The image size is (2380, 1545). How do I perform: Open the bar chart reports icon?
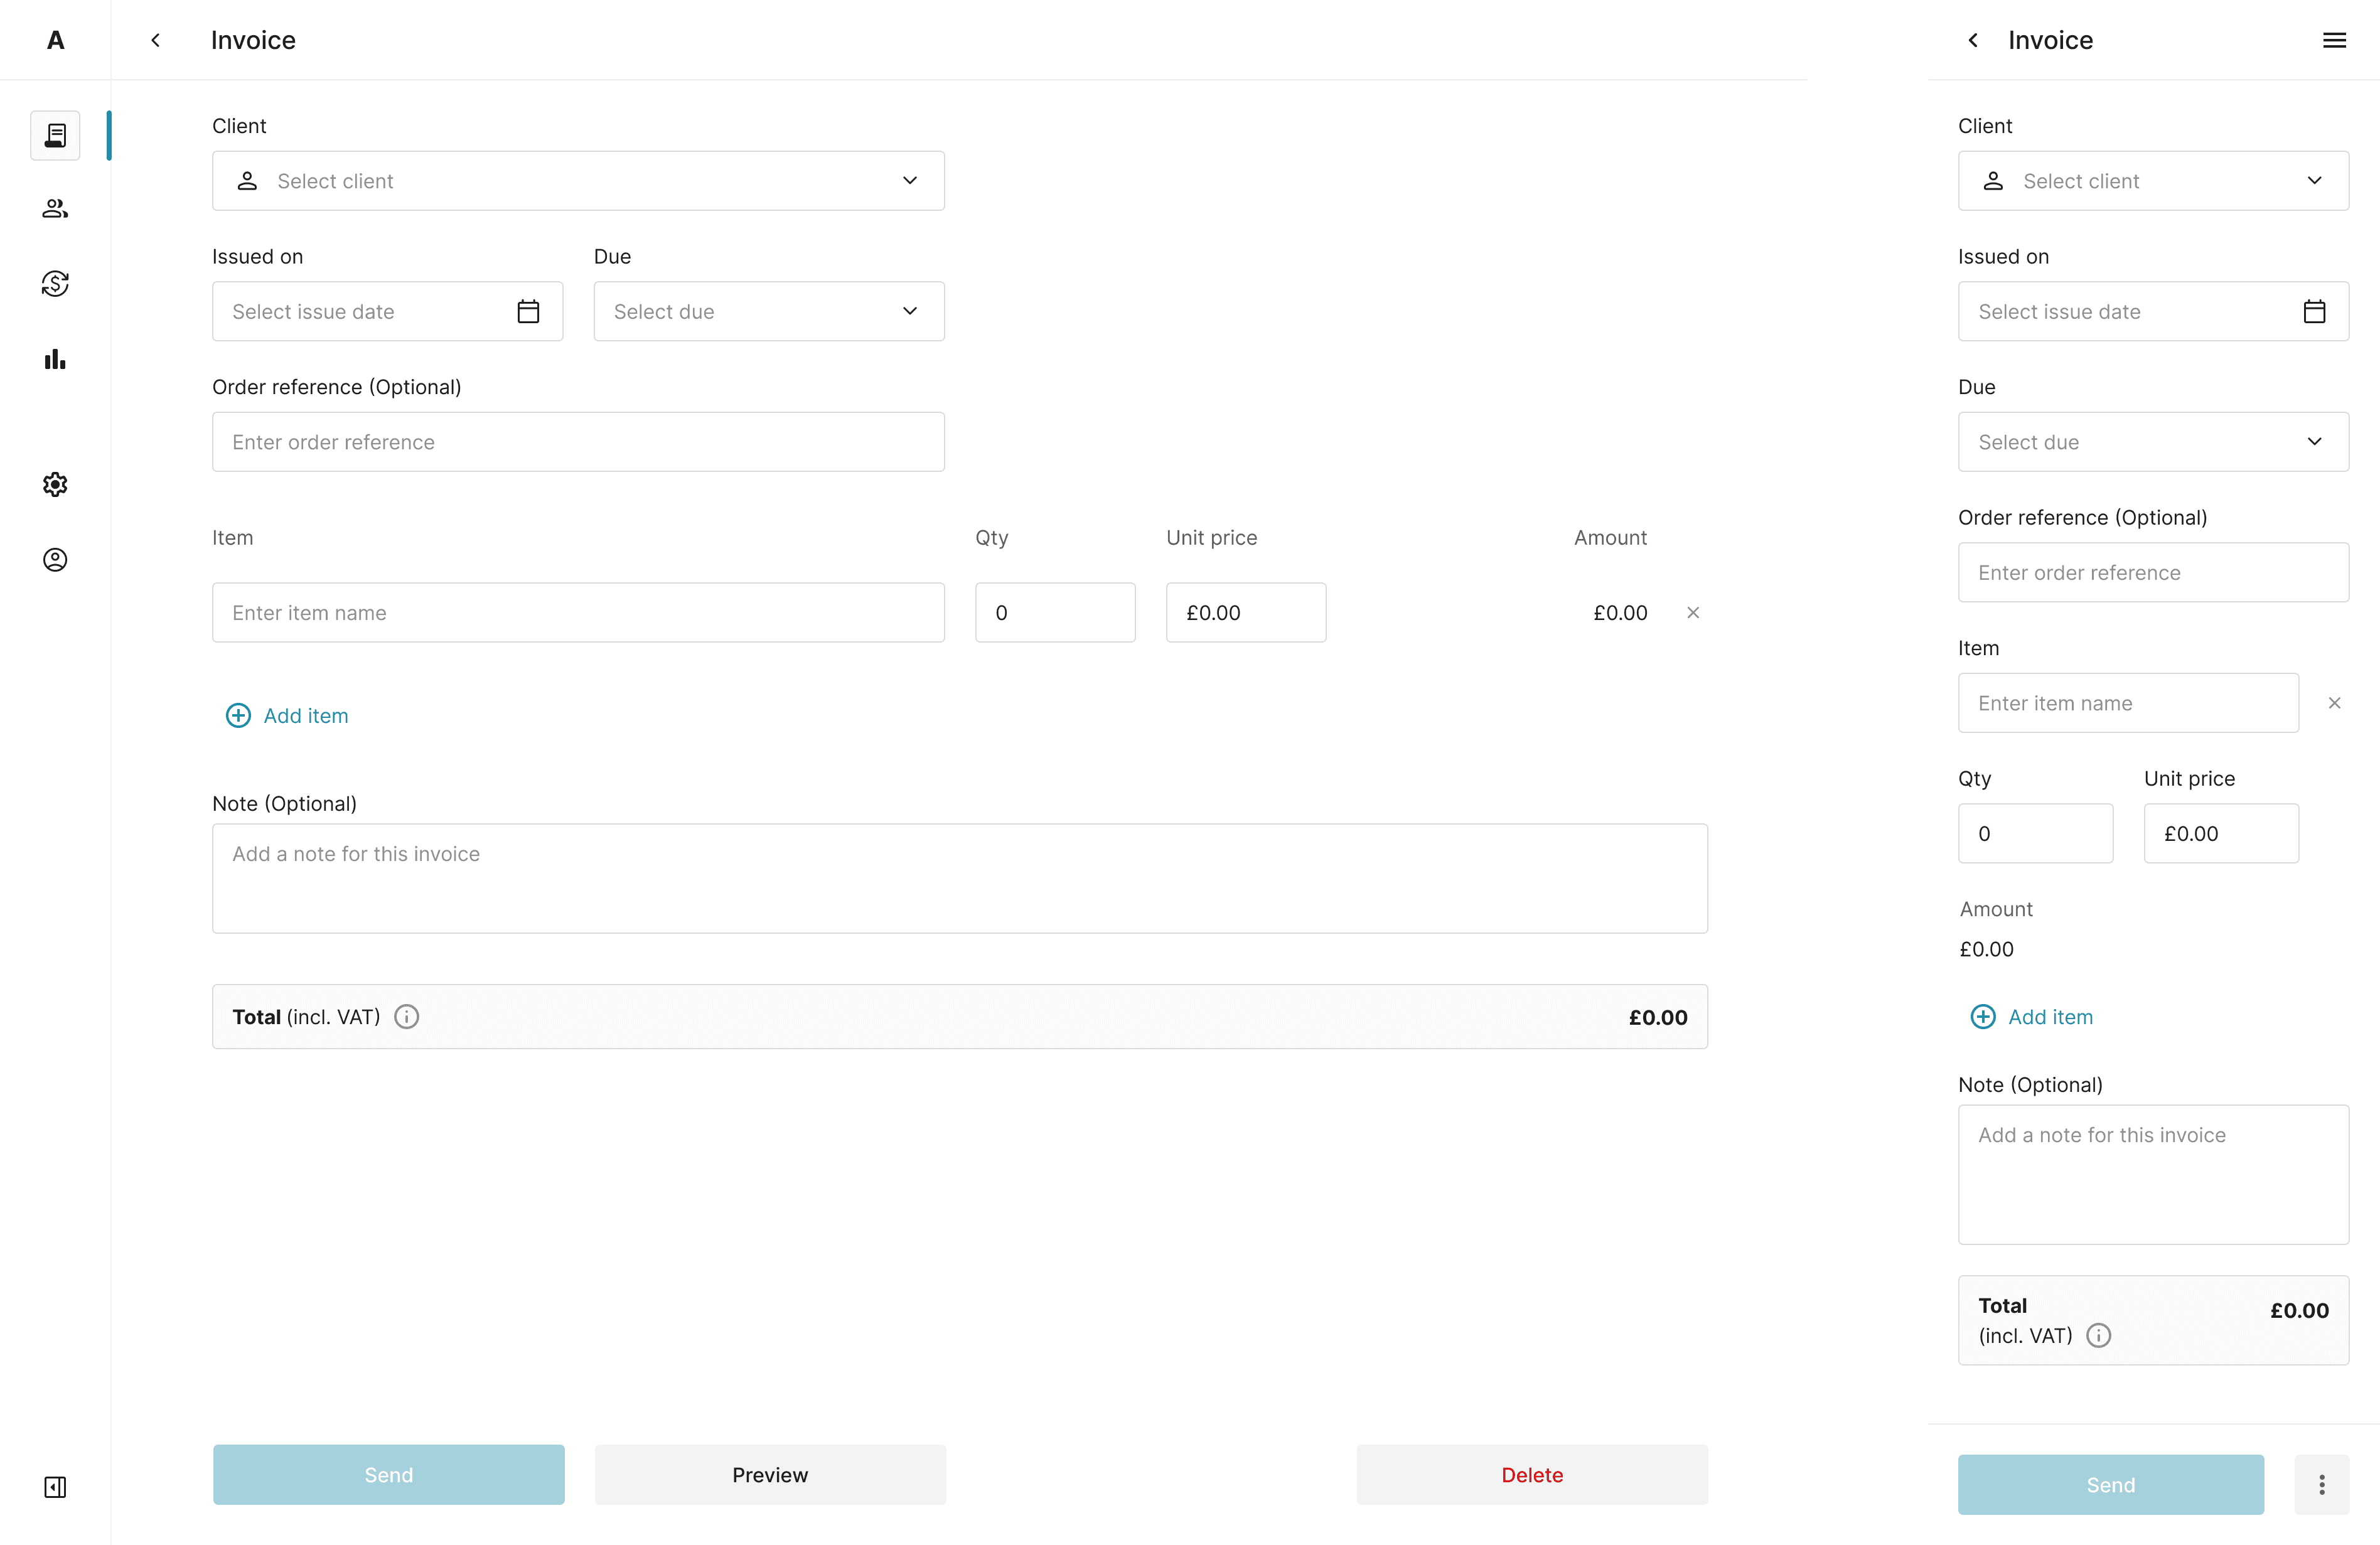(x=55, y=359)
